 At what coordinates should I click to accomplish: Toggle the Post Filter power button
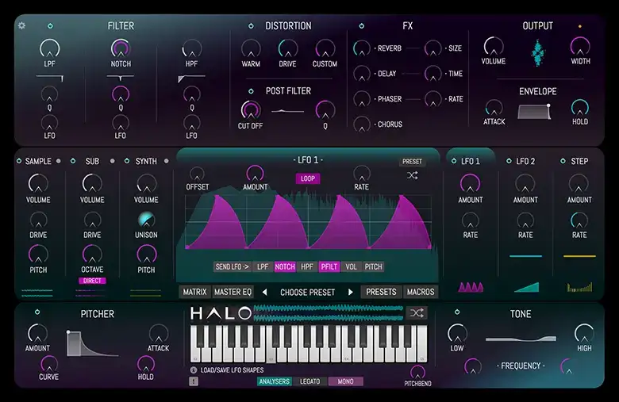tap(251, 91)
